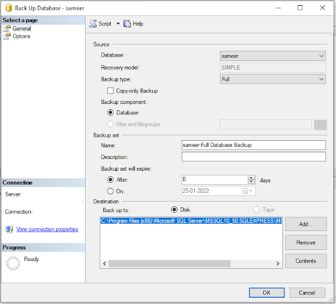The image size is (336, 304).
Task: Open View connection properties link
Action: [47, 229]
